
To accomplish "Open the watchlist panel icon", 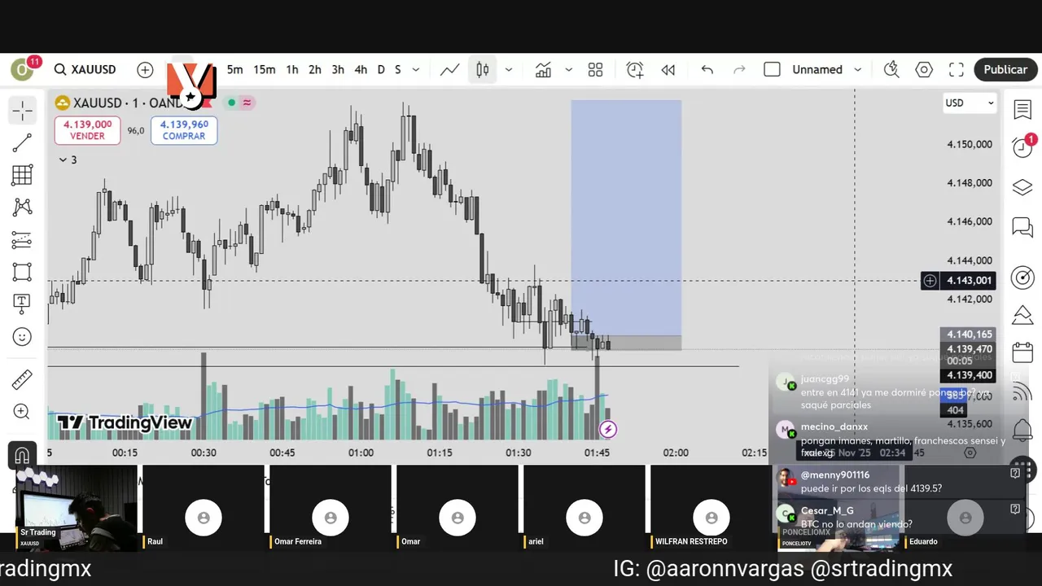I will click(x=1022, y=109).
